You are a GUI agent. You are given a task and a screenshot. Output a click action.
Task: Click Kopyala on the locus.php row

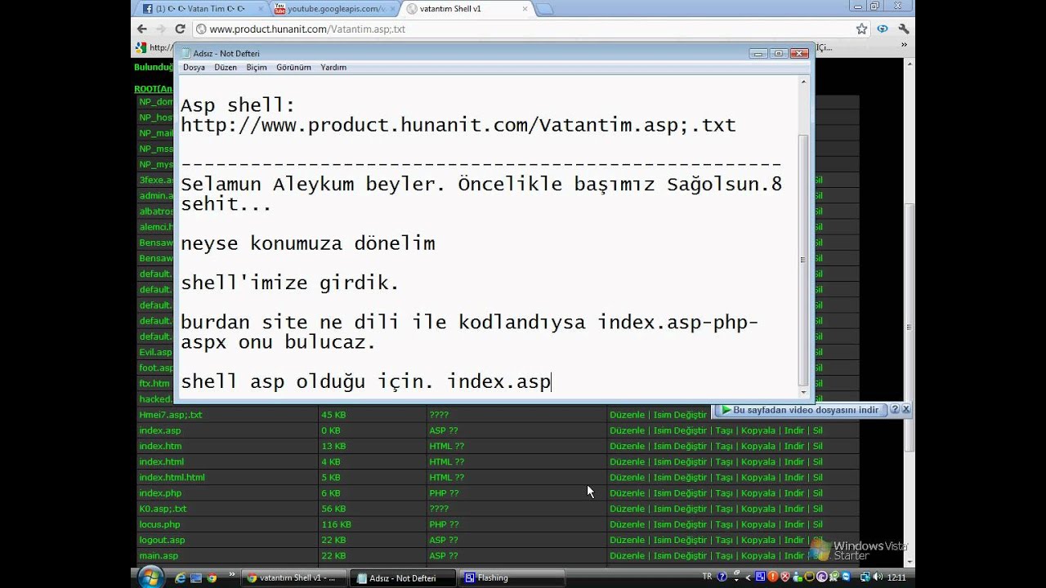point(758,524)
